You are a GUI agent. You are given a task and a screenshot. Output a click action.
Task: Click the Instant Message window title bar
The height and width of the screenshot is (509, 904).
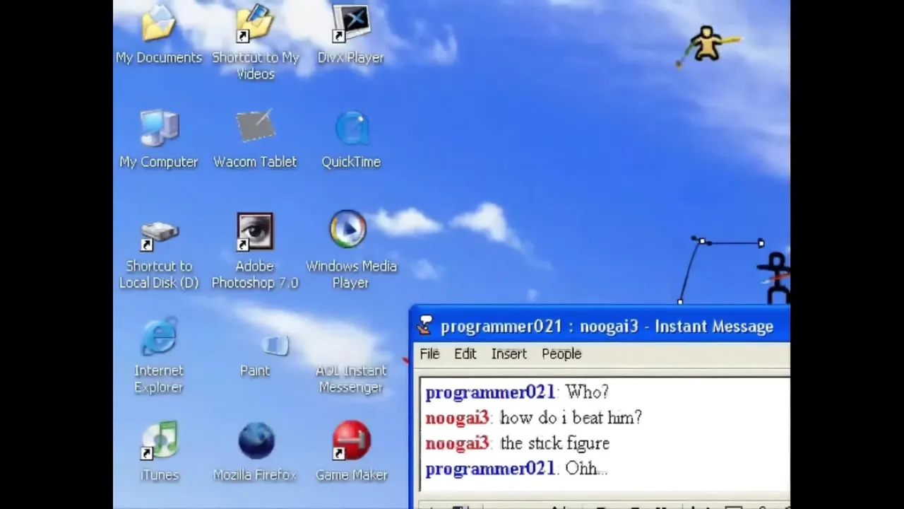click(600, 326)
